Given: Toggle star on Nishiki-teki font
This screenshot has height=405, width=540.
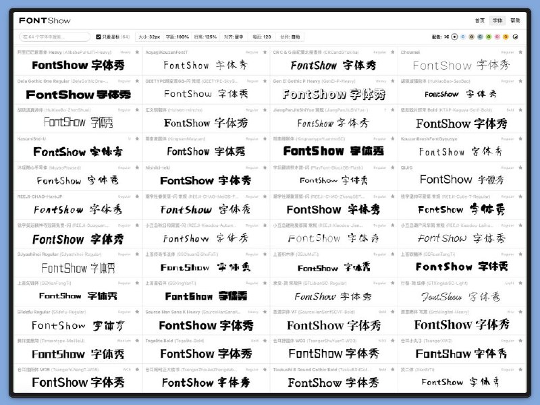Looking at the screenshot, I should 265,167.
